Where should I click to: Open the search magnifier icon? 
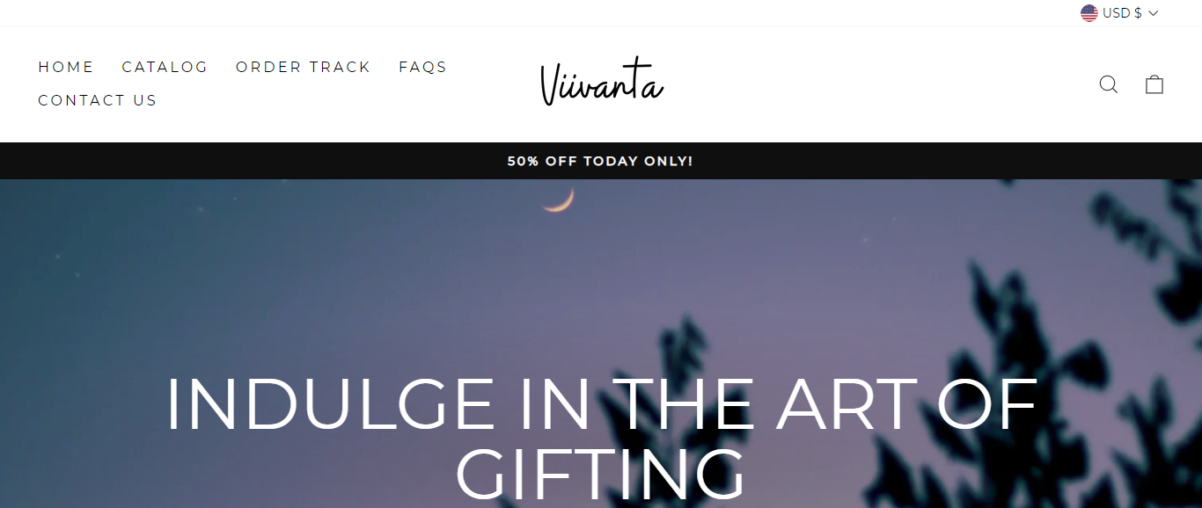point(1108,84)
